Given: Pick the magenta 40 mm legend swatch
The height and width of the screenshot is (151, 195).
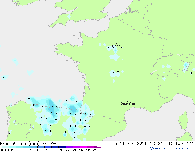Looking at the screenshot, I should point(83,147).
